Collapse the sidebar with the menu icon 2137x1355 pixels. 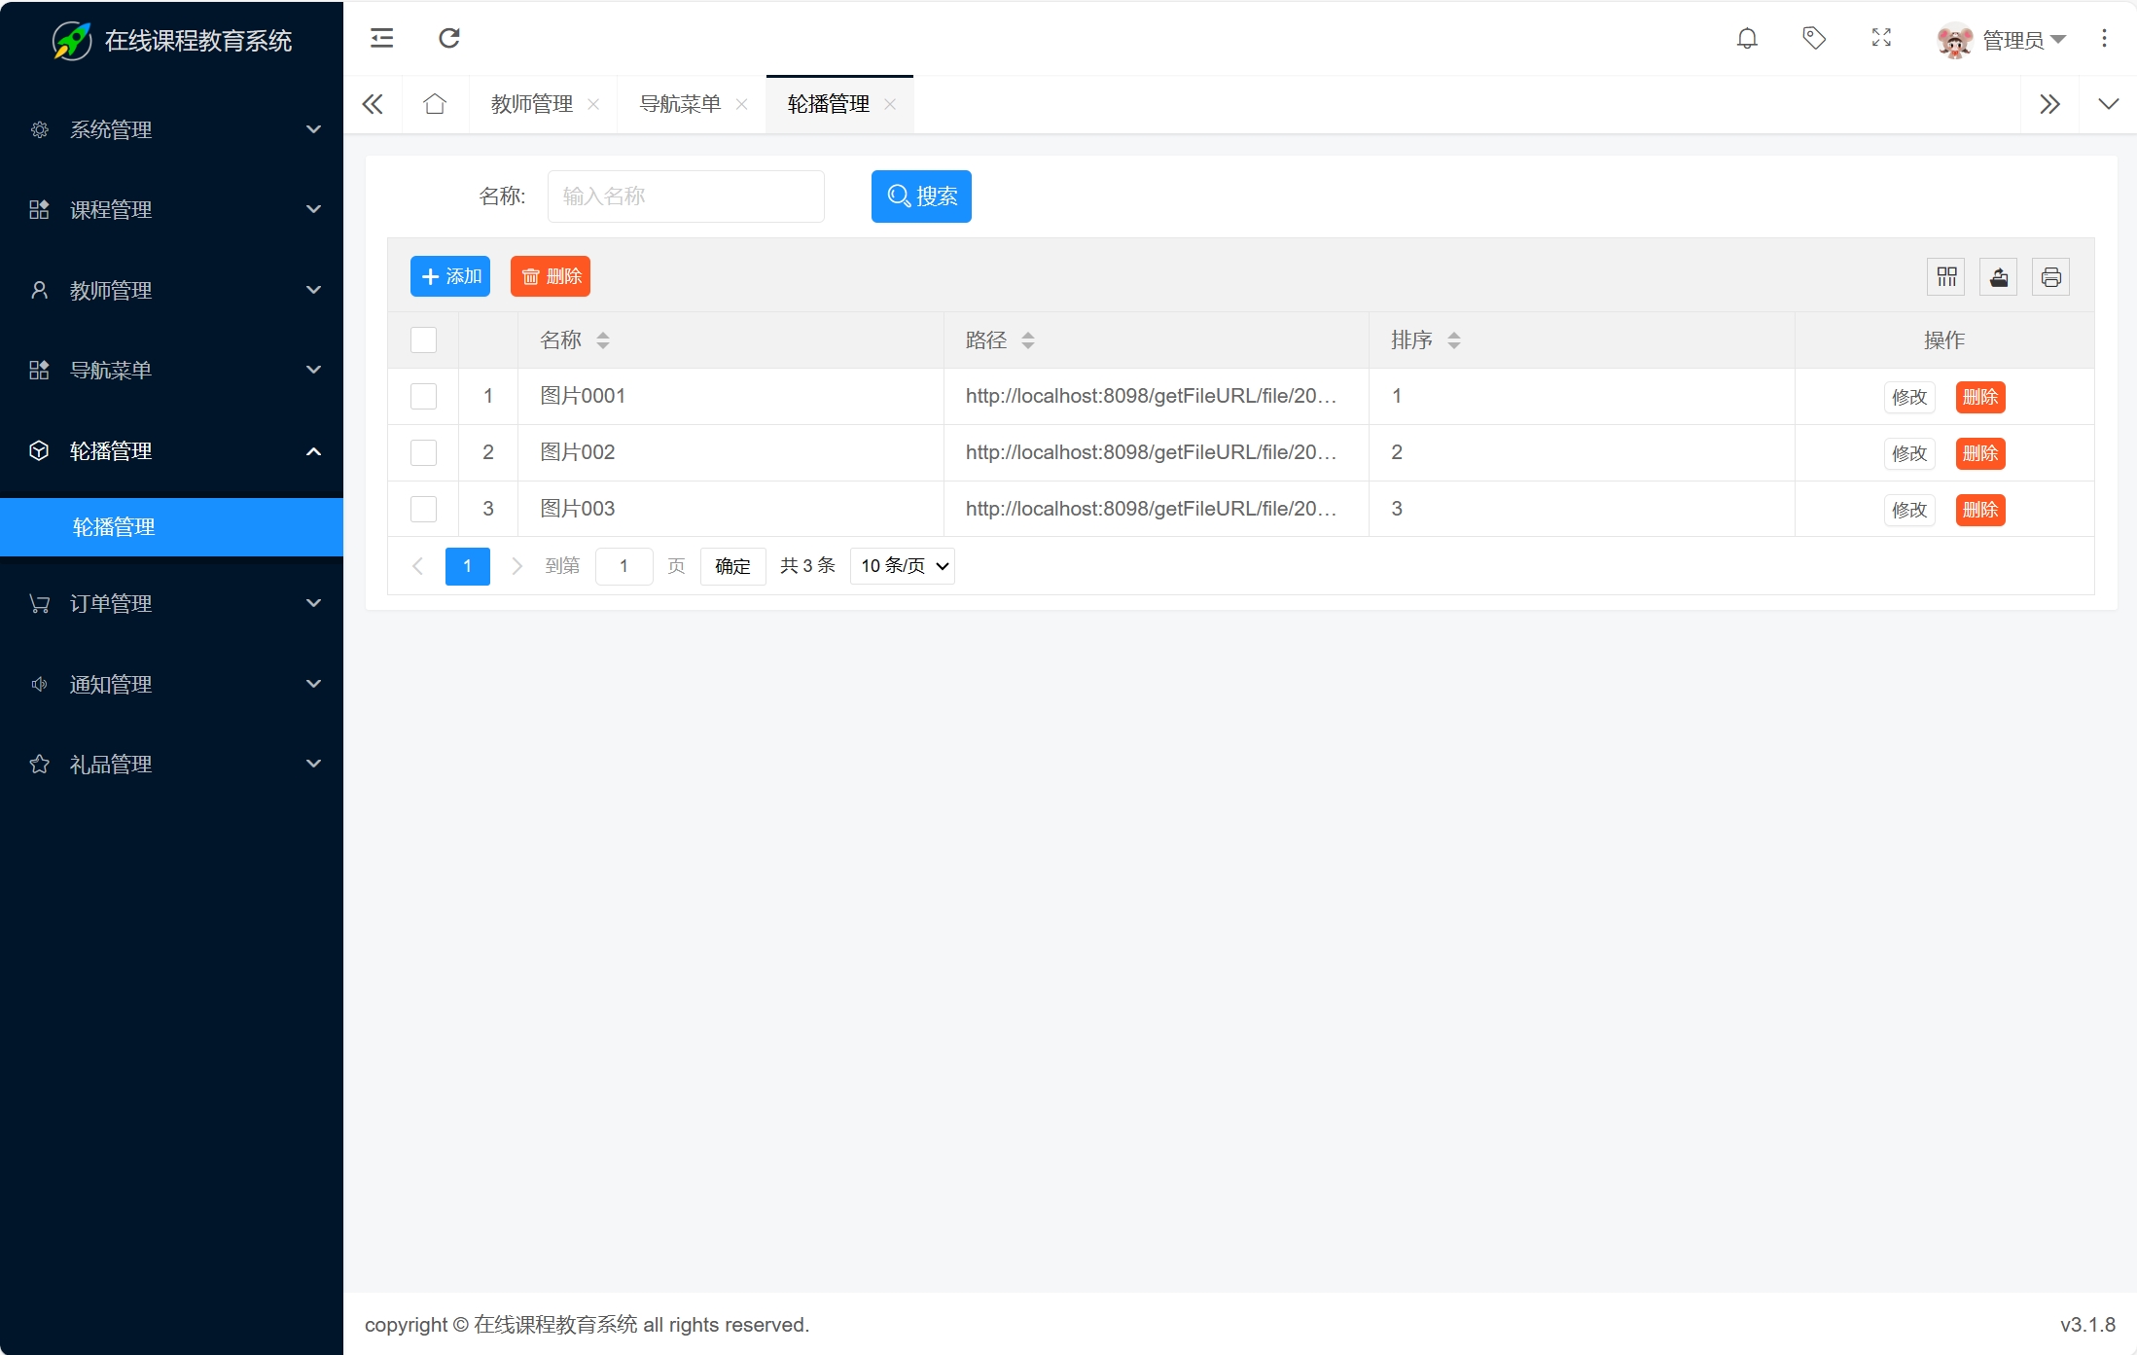pos(381,38)
